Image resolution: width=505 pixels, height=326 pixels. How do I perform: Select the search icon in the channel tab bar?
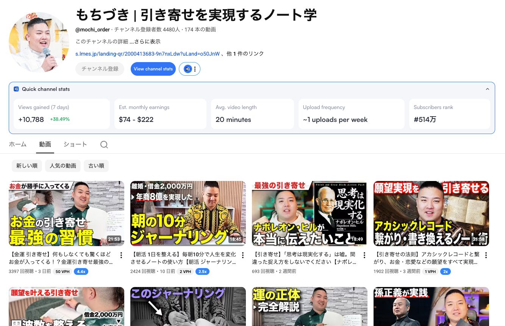click(104, 144)
